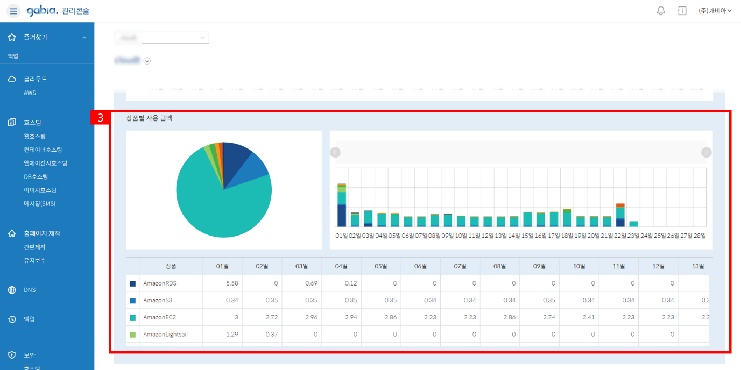Click the 09일 table column header

tap(540, 266)
